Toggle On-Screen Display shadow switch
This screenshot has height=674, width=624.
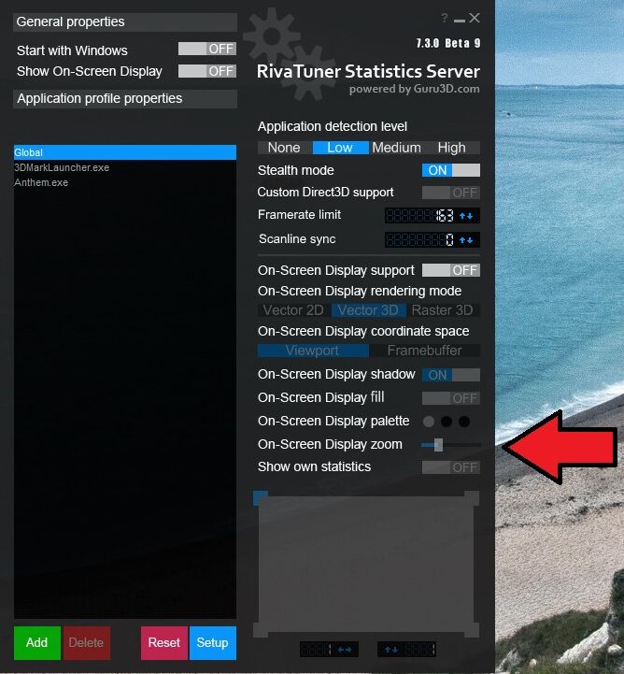click(x=451, y=375)
